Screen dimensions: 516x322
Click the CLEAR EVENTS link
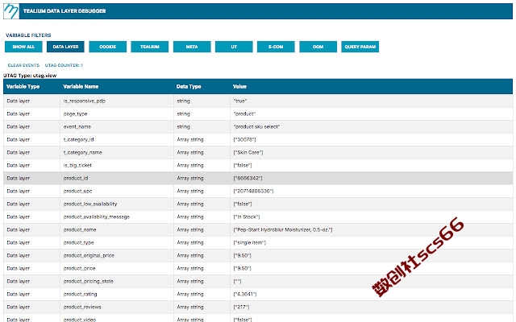pos(23,65)
